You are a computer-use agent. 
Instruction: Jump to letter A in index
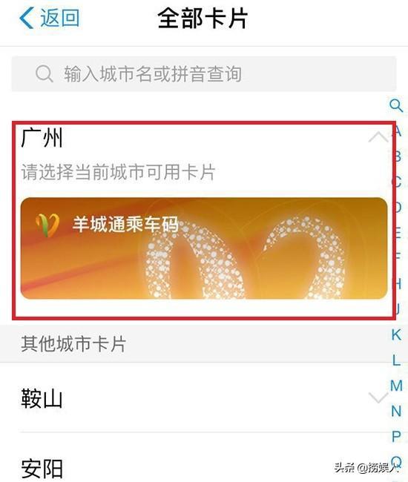tap(397, 131)
